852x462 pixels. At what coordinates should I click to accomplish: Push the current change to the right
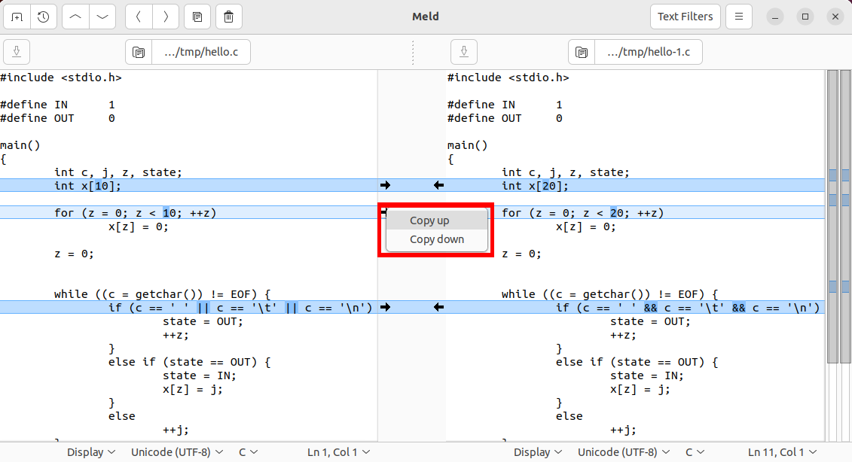pos(166,16)
